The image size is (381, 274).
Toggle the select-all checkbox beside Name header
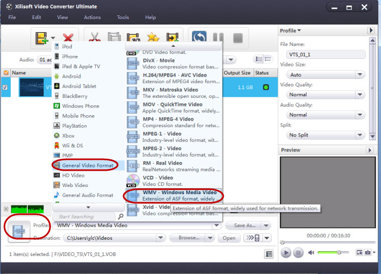[6, 72]
